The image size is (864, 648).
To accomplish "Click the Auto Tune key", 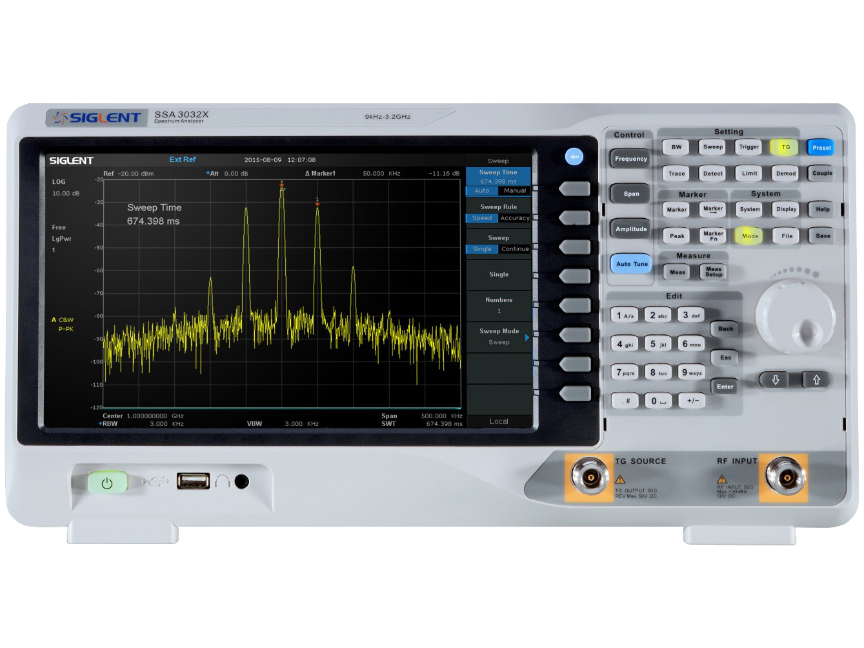I will (632, 264).
